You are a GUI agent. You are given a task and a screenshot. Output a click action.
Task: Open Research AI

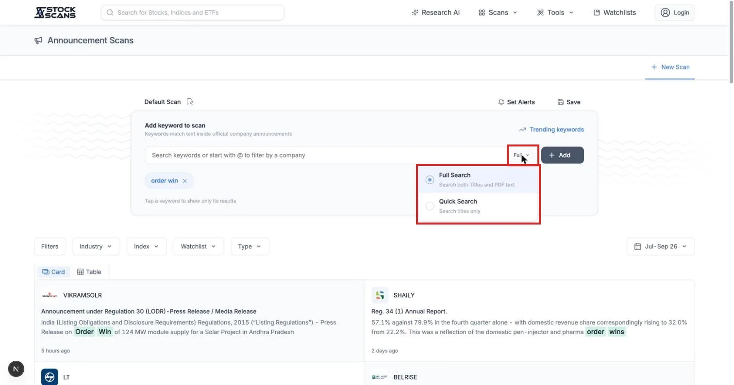point(435,13)
